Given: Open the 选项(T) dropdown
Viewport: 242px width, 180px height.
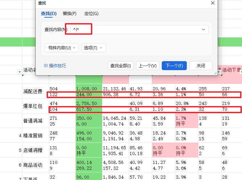Looking at the screenshot, I should [x=93, y=48].
